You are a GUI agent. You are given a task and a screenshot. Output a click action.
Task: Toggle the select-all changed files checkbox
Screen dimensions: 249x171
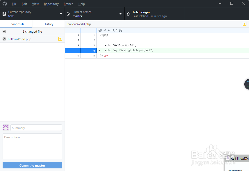tap(4, 31)
